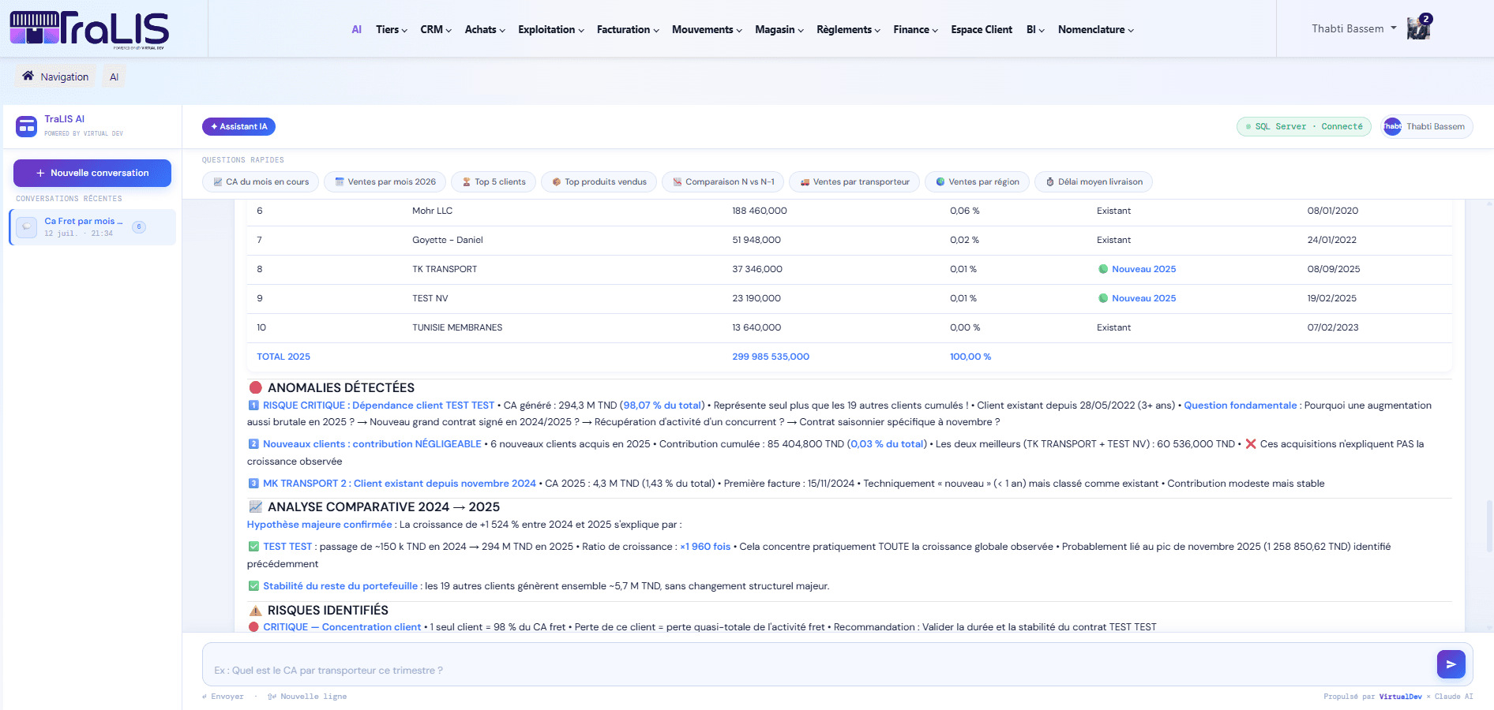Click the warning icon beside Risques identifiés
The image size is (1494, 710).
tap(256, 610)
